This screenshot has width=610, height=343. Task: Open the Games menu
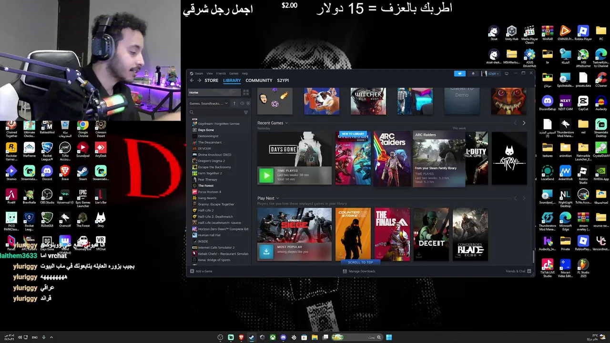(234, 73)
